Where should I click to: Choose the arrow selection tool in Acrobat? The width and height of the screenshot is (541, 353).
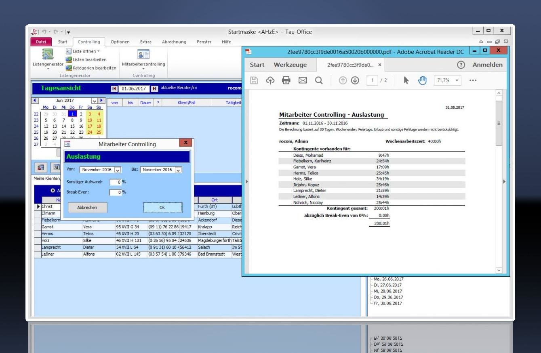tap(406, 80)
